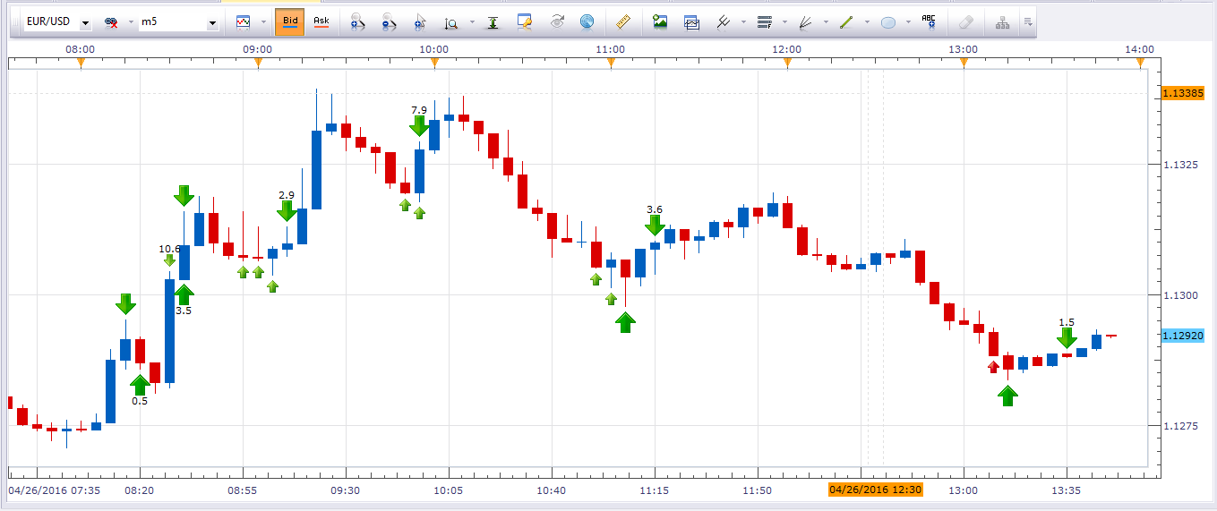This screenshot has width=1217, height=511.
Task: Open the EUR/USD instrument dropdown
Action: pos(85,22)
